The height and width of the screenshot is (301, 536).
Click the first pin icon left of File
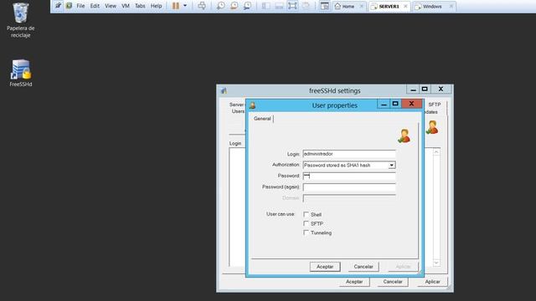click(58, 6)
